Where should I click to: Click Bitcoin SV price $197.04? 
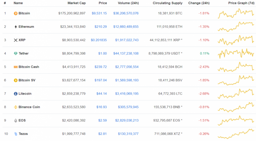tap(101, 80)
